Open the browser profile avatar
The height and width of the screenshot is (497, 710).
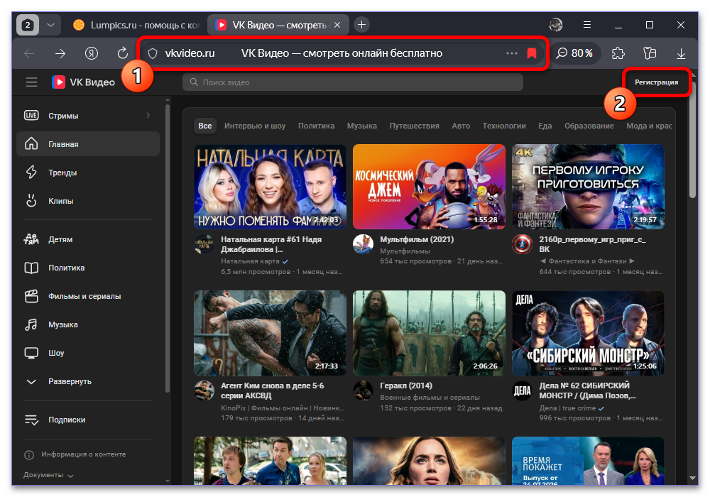pyautogui.click(x=556, y=25)
